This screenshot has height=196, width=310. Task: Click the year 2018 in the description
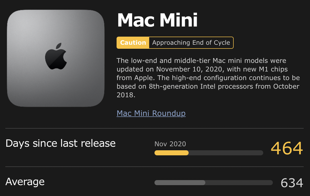pyautogui.click(x=125, y=95)
